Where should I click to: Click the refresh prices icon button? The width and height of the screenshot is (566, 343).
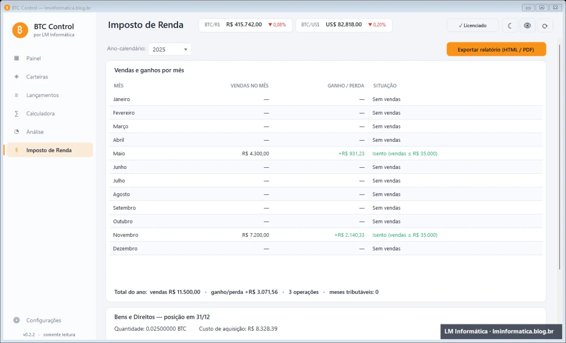(x=545, y=25)
